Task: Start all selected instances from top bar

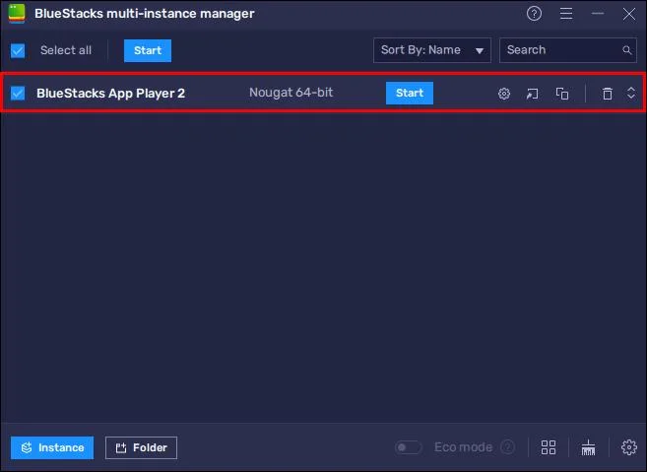Action: pyautogui.click(x=148, y=51)
